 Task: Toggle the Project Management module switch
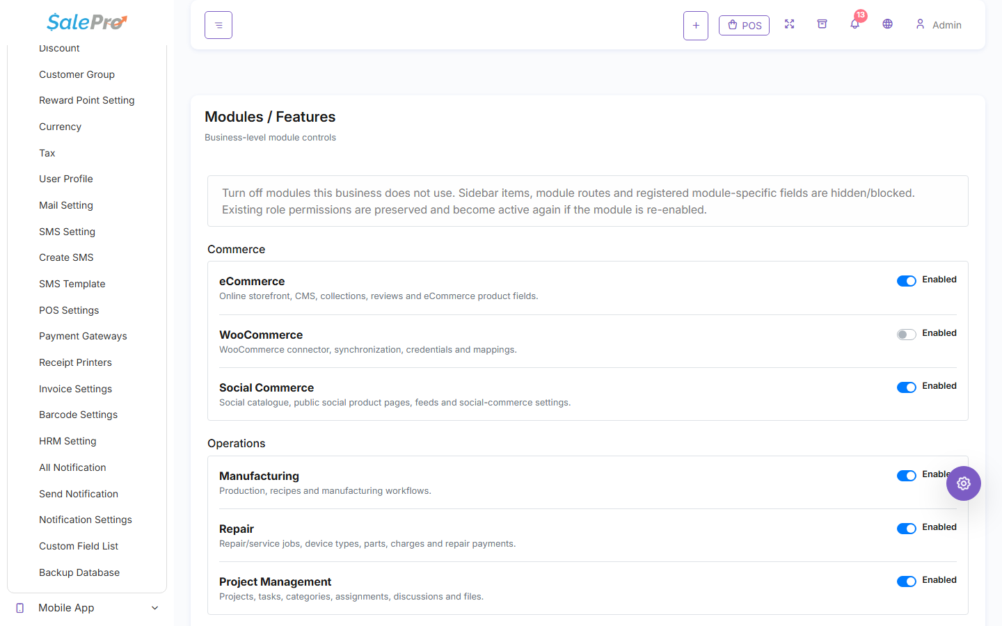[x=907, y=581]
